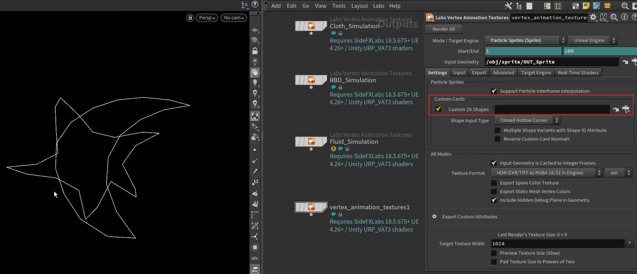Enable Export Spare Color Texture
637x274 pixels.
(494, 183)
